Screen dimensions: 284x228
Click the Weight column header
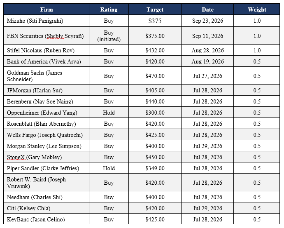(x=257, y=9)
